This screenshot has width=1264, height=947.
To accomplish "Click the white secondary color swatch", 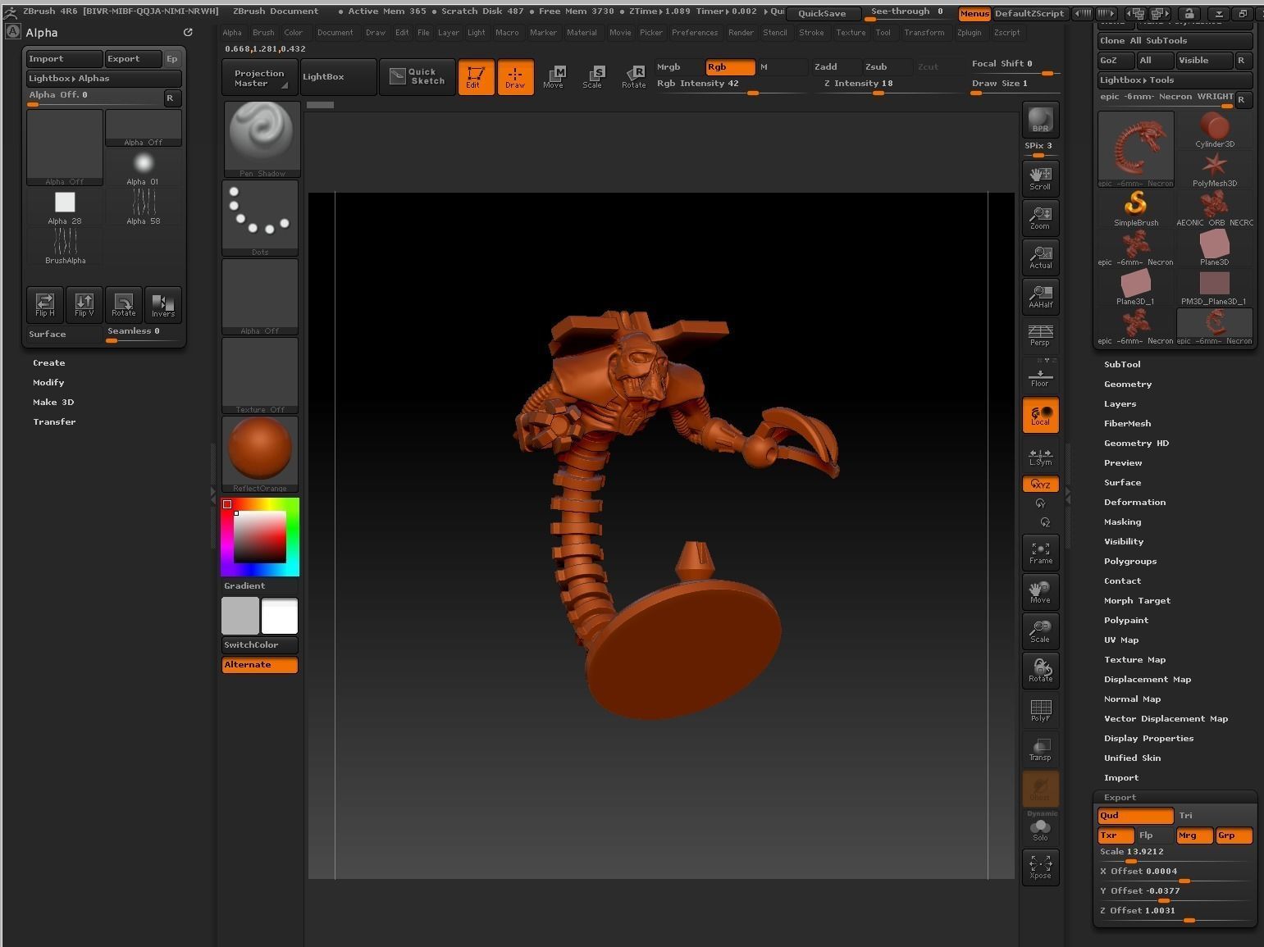I will [280, 616].
